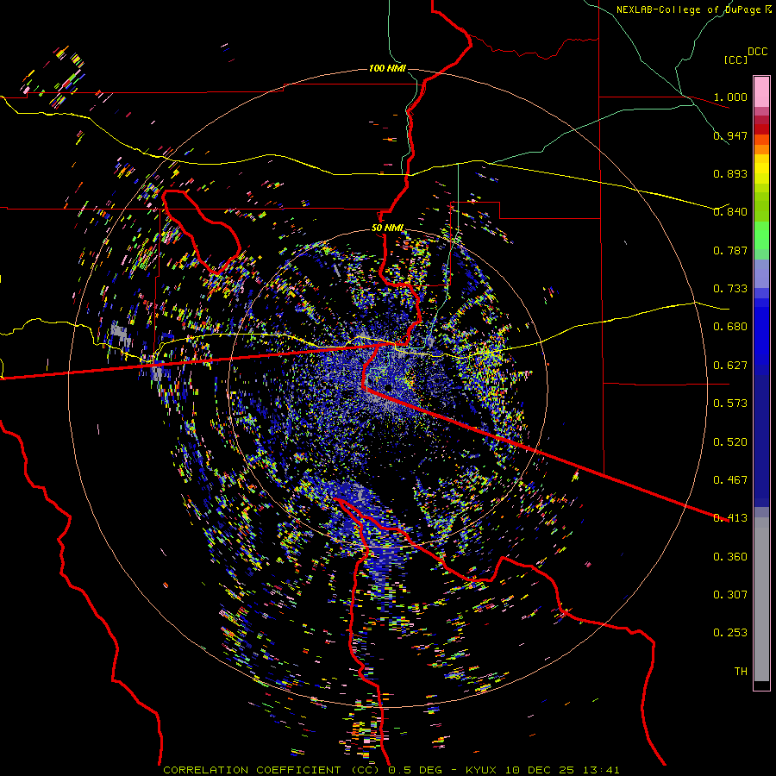Click the 50 NMI range ring label
This screenshot has height=776, width=776.
coord(387,228)
